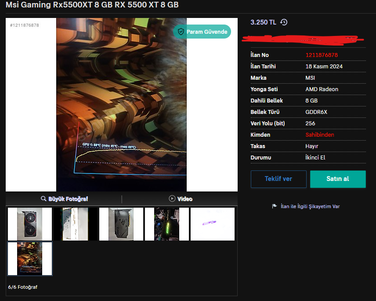Image resolution: width=376 pixels, height=301 pixels.
Task: Click the Dahili Bellek value 8 GB
Action: coord(311,100)
